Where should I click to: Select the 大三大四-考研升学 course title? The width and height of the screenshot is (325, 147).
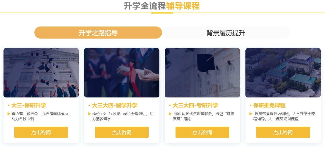click(x=195, y=105)
